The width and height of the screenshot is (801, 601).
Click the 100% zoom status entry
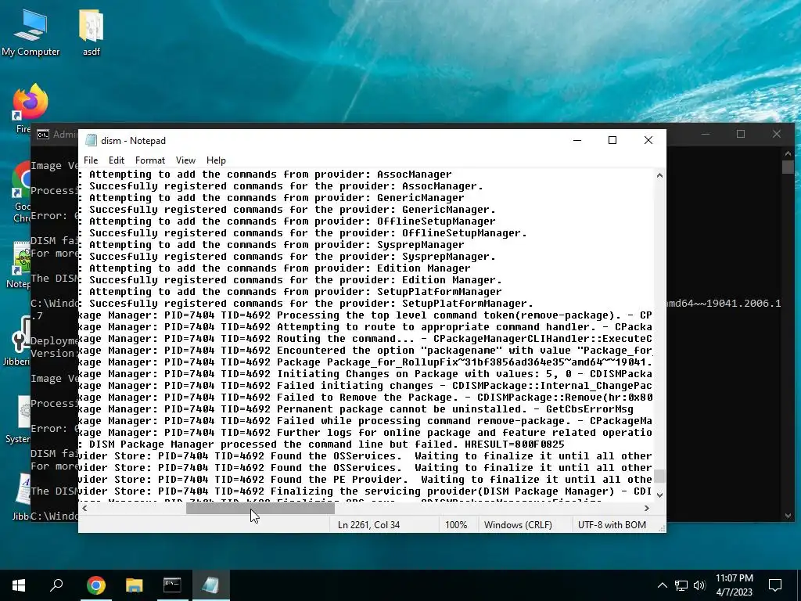456,525
